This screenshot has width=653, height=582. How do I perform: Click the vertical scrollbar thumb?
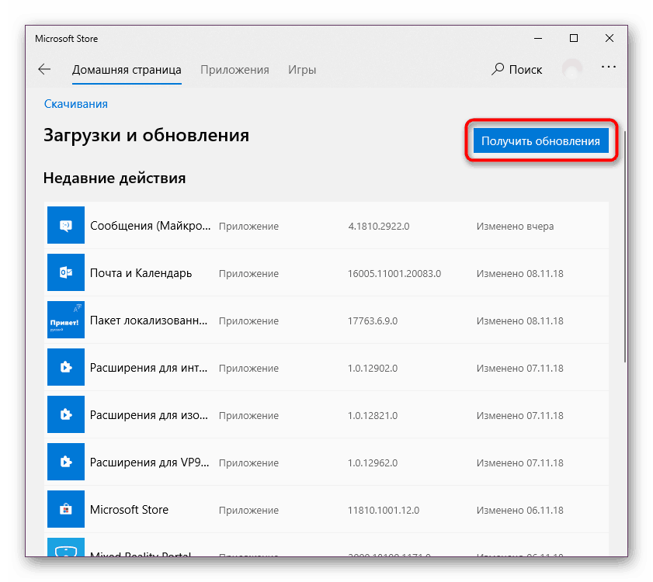pos(625,247)
